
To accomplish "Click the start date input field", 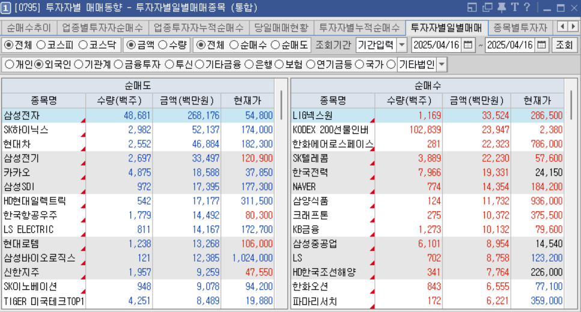I will point(436,45).
